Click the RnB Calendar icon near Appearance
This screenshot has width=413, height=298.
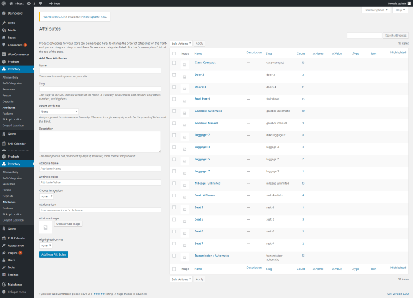(4, 238)
